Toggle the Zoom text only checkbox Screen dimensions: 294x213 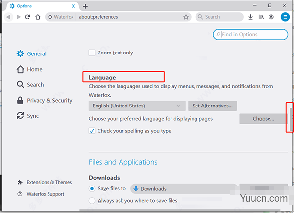pyautogui.click(x=92, y=53)
